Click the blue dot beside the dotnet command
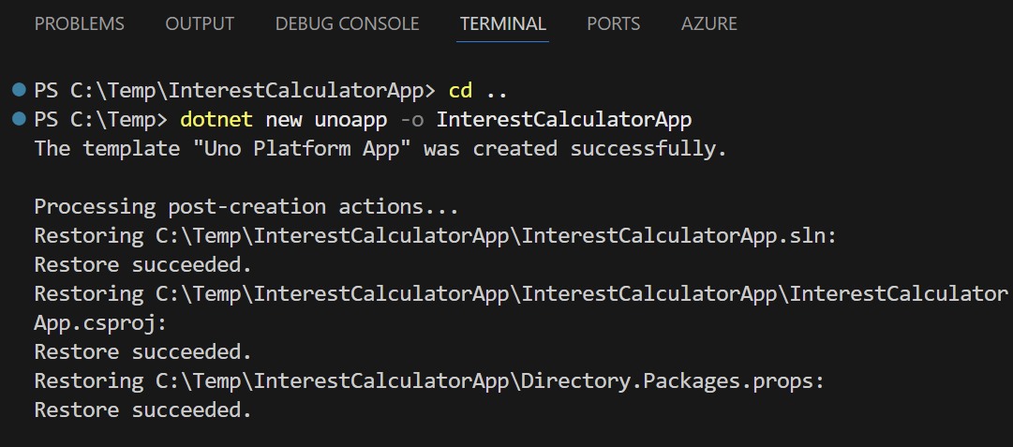 [20, 119]
